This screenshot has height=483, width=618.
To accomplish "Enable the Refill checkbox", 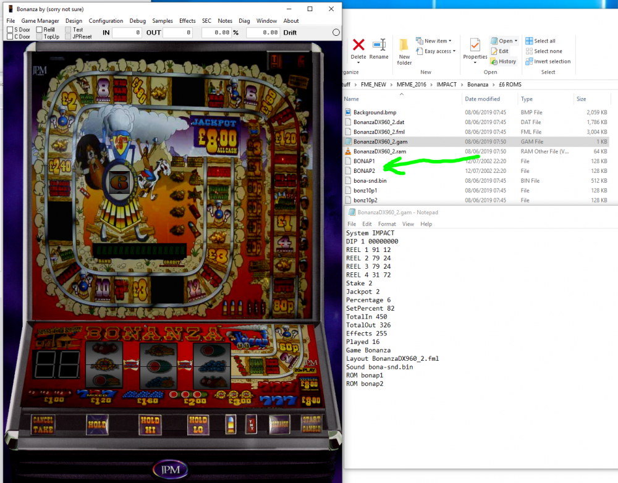I will [x=40, y=30].
